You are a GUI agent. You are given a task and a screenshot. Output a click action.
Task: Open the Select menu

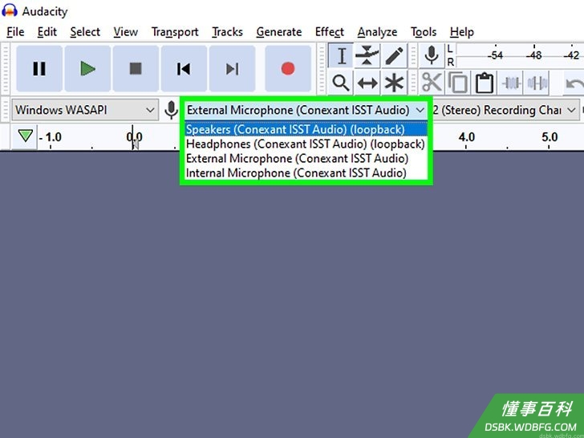[85, 32]
